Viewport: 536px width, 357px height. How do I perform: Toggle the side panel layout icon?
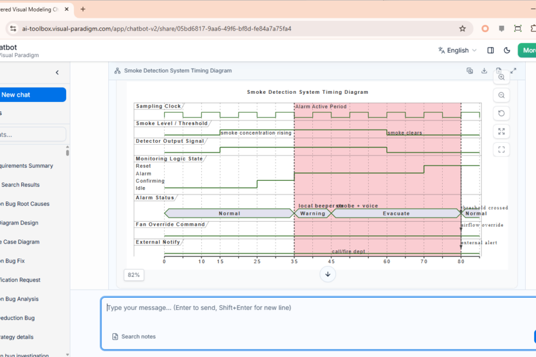490,50
